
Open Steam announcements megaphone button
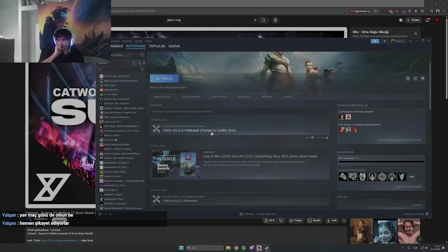(x=375, y=41)
